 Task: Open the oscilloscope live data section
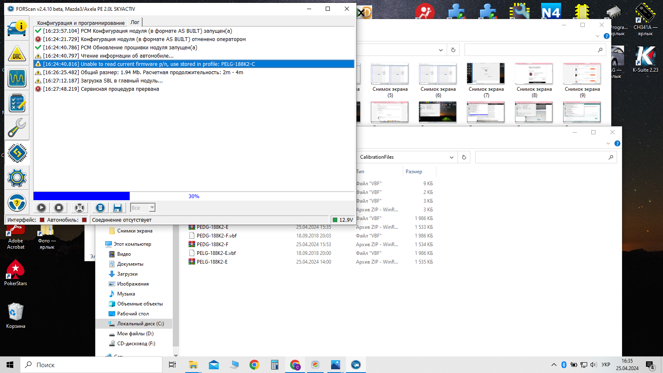click(x=17, y=78)
